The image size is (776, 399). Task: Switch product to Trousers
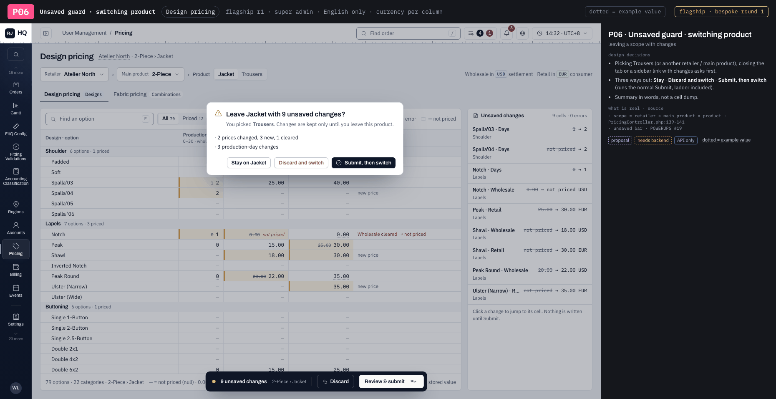pyautogui.click(x=252, y=74)
